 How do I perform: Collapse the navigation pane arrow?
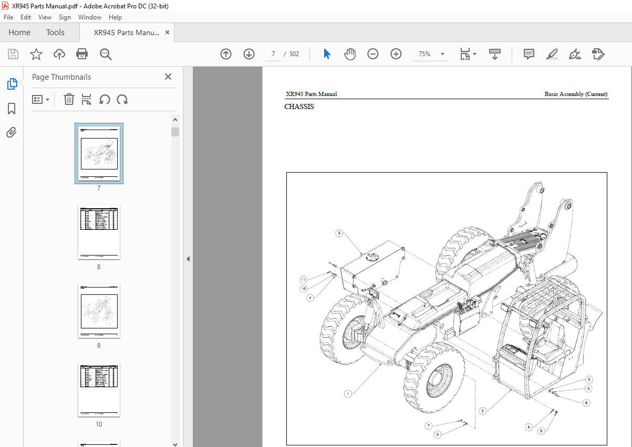[188, 259]
